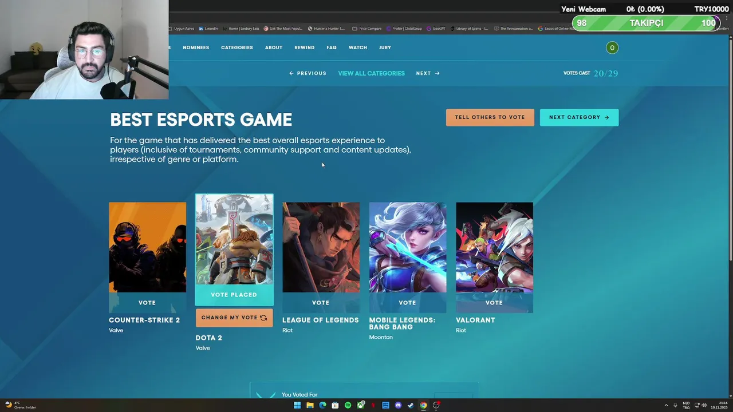Open Home | Lindsey Eats bookmark
The width and height of the screenshot is (733, 412).
coord(241,29)
